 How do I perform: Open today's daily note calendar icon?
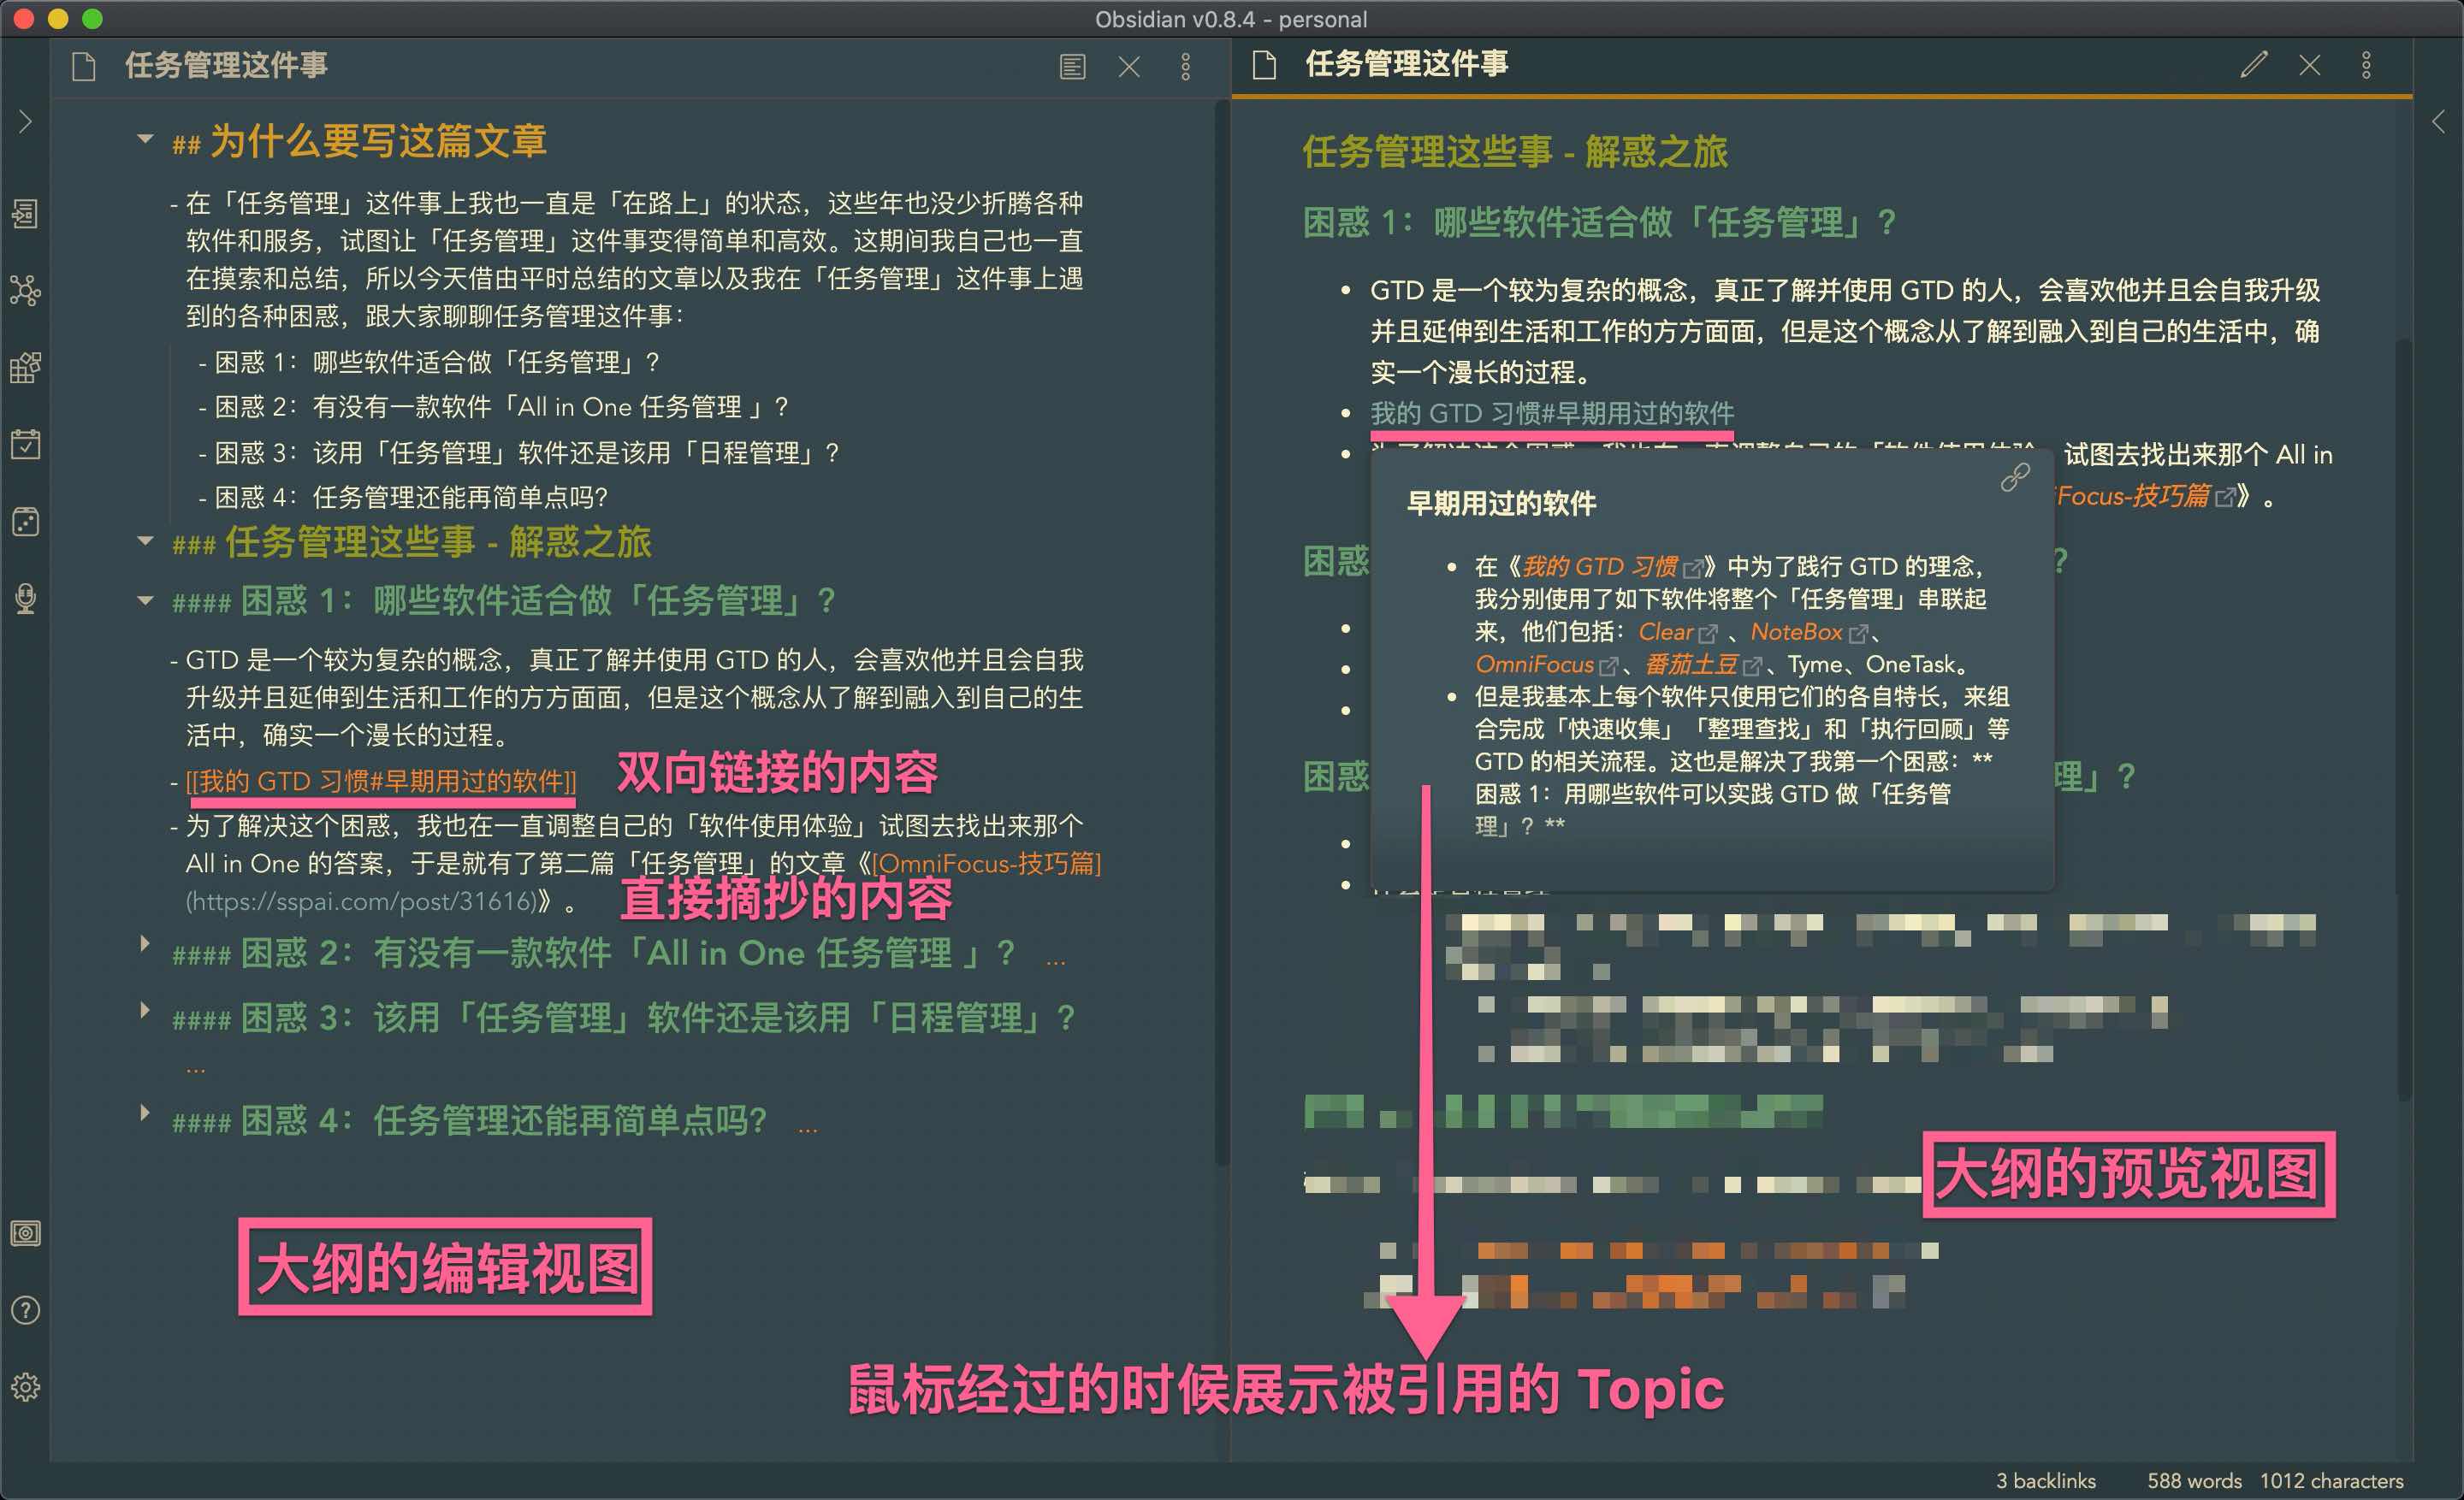(26, 444)
